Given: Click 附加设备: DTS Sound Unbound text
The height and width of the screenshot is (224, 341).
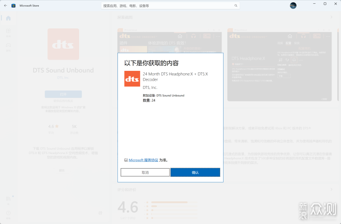Looking at the screenshot, I should tap(163, 95).
